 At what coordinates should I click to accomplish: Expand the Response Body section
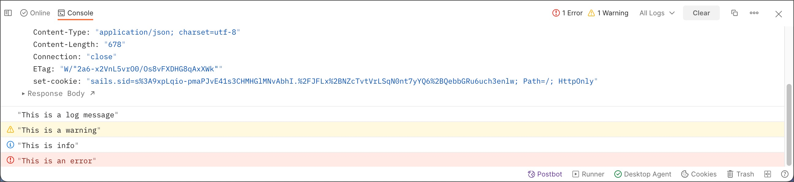23,94
